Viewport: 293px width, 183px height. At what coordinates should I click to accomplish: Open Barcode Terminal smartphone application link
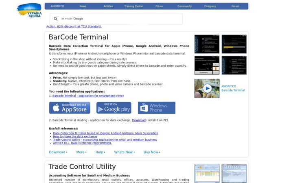click(88, 96)
